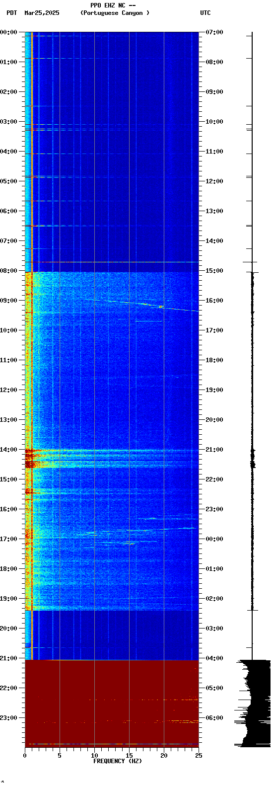274x787 pixels.
Task: Click the UTC time label "06:00"
Action: (x=214, y=718)
